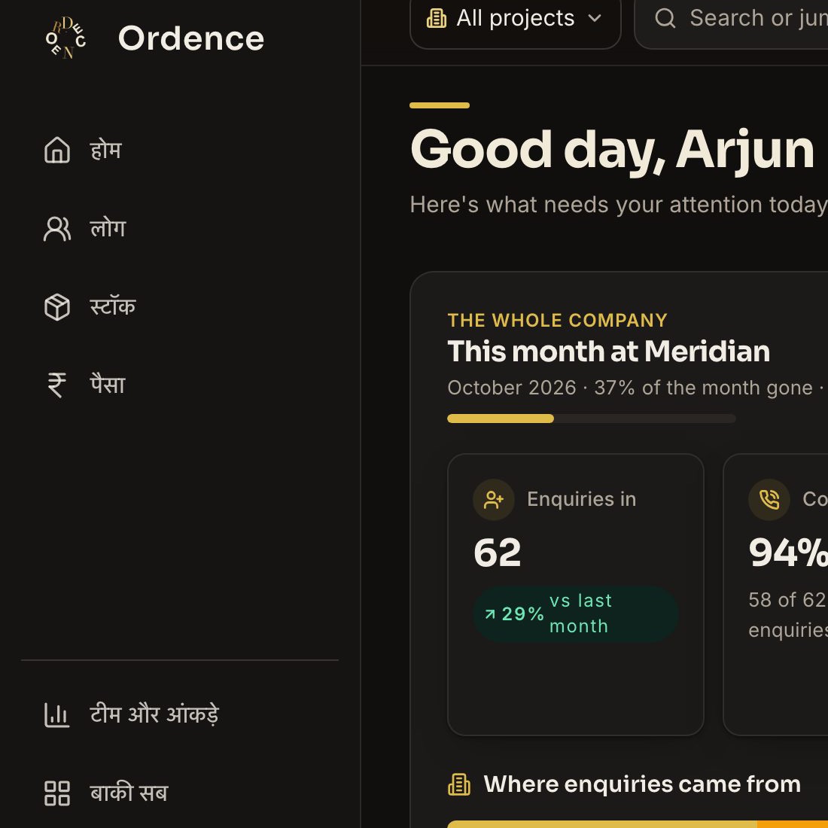Image resolution: width=828 pixels, height=828 pixels.
Task: Open the होम menu item
Action: coord(180,150)
